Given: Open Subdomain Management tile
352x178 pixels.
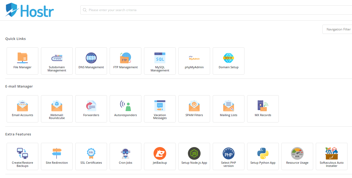Looking at the screenshot, I should click(57, 61).
